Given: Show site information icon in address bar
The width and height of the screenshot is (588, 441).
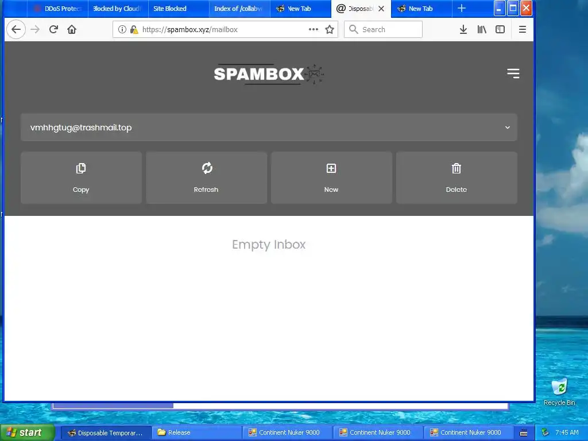Looking at the screenshot, I should coord(122,29).
